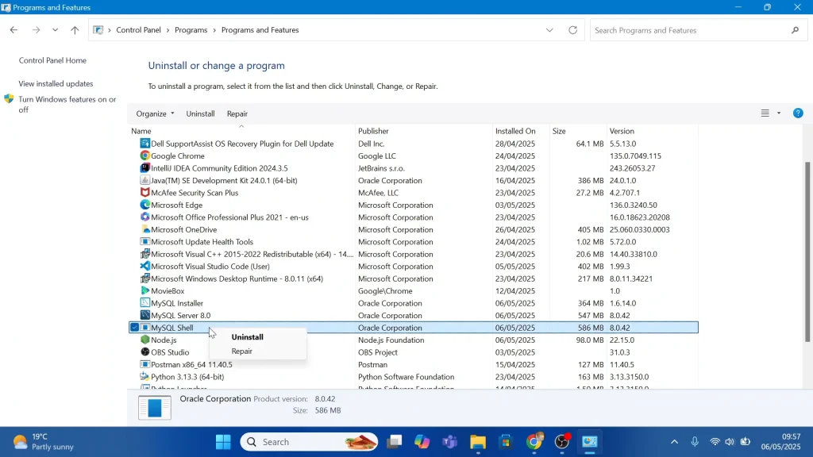This screenshot has height=457, width=813.
Task: Open Task View from the taskbar
Action: click(395, 442)
